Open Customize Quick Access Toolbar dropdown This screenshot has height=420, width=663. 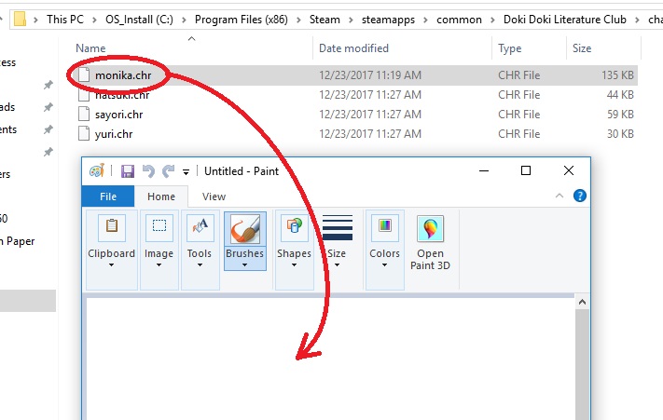pos(186,171)
